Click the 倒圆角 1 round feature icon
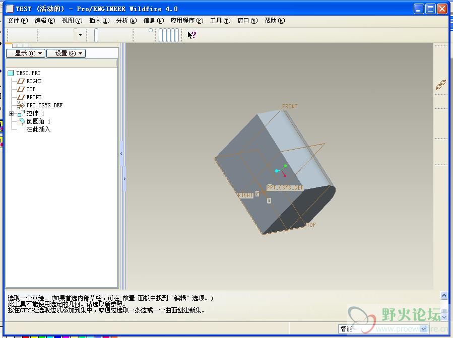 (x=21, y=121)
